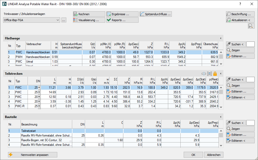Collapse the Fließwege section arrow

tap(221, 38)
